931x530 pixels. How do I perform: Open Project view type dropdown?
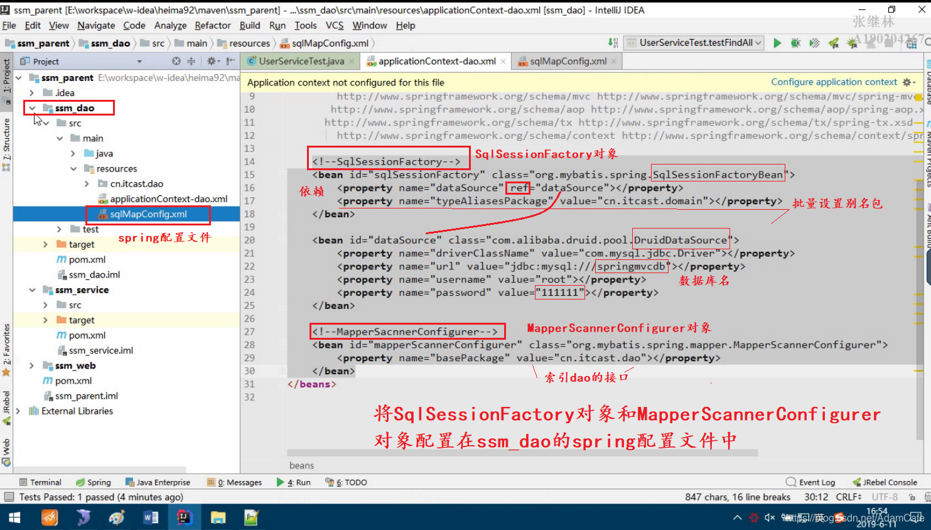(x=139, y=61)
